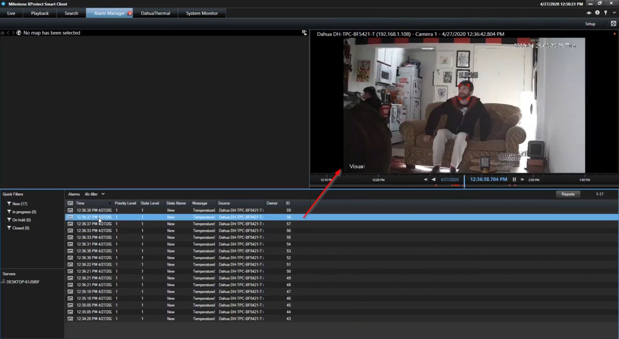This screenshot has width=619, height=339.
Task: Click the key-shaped login icon
Action: [606, 13]
